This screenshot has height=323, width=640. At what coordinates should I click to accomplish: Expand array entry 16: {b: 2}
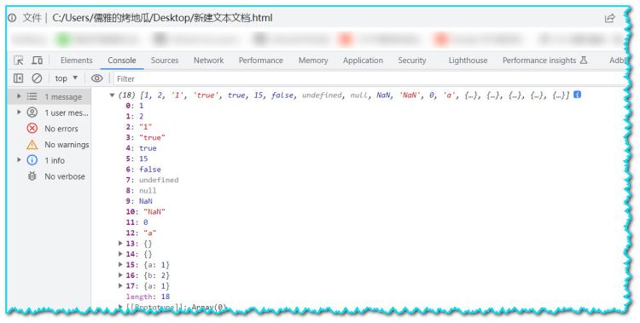click(120, 275)
